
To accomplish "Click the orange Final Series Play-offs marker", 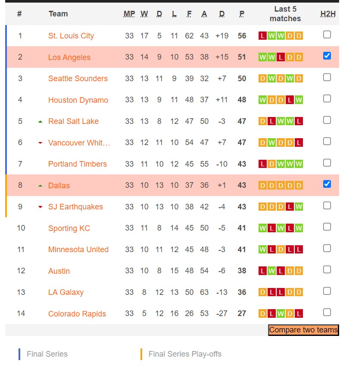I will click(141, 354).
